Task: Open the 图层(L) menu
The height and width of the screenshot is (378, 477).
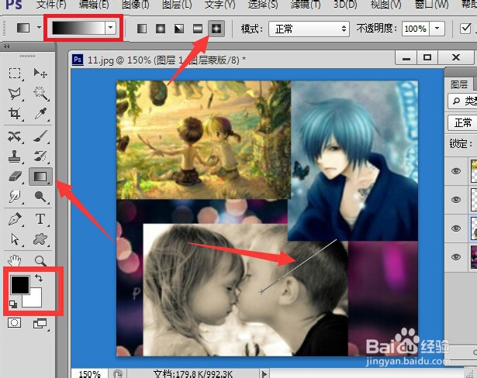Action: (177, 4)
